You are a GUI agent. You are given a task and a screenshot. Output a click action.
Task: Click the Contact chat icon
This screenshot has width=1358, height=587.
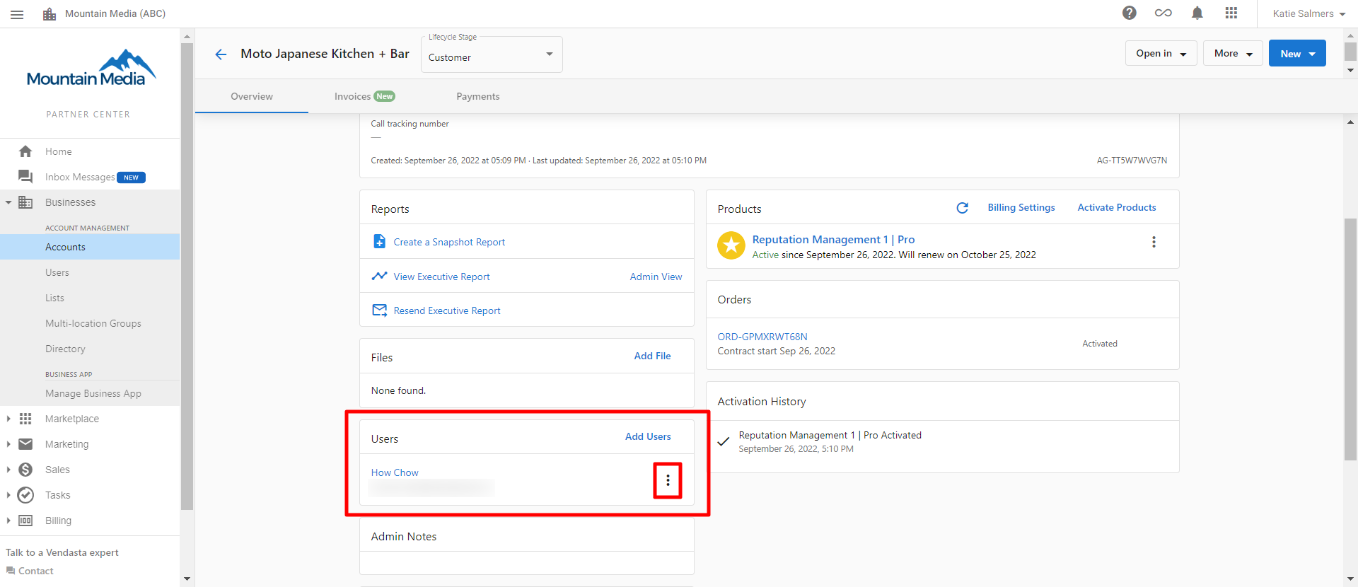pyautogui.click(x=11, y=571)
